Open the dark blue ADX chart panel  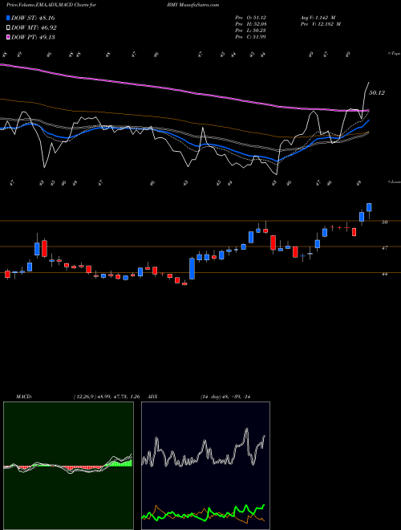point(205,466)
